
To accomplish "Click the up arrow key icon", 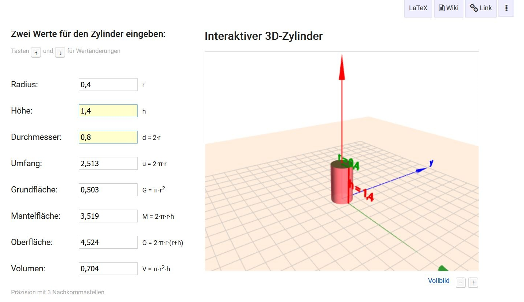I will (x=36, y=52).
